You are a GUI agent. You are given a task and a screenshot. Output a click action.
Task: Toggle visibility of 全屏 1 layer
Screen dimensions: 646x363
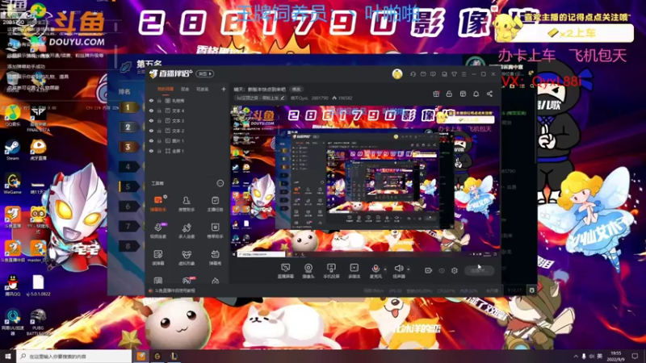click(151, 151)
